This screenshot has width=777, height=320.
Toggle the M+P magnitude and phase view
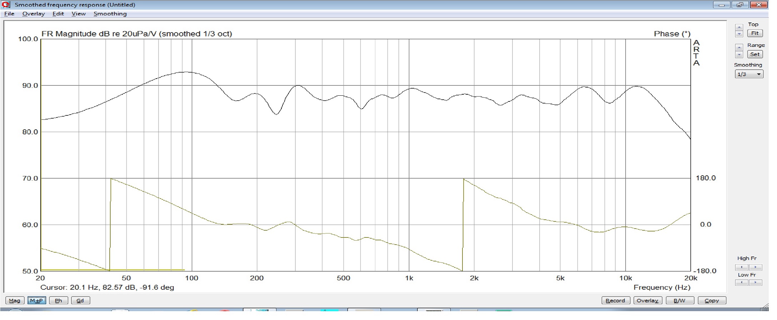(36, 300)
